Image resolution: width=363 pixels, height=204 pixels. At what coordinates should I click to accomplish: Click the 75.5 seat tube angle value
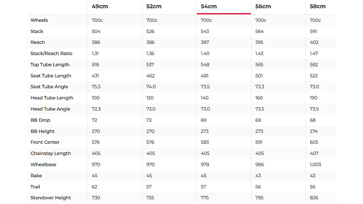coord(96,87)
